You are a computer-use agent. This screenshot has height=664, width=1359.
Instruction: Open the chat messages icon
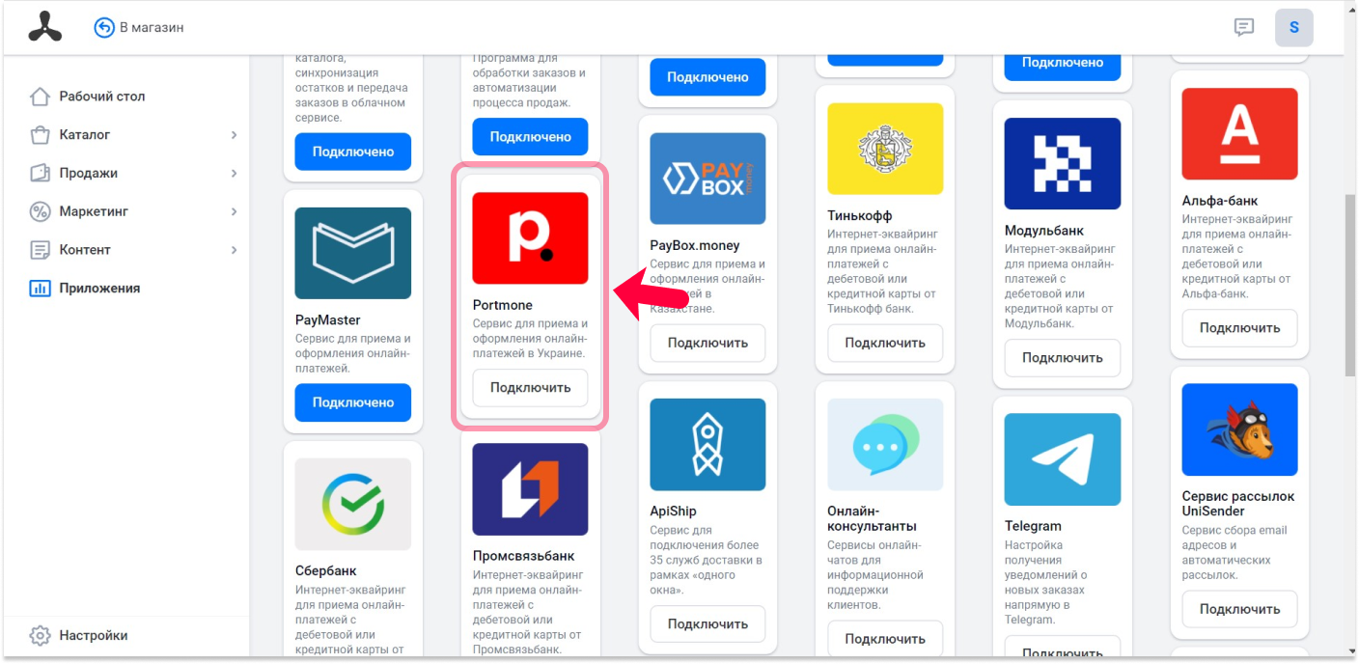point(1244,28)
